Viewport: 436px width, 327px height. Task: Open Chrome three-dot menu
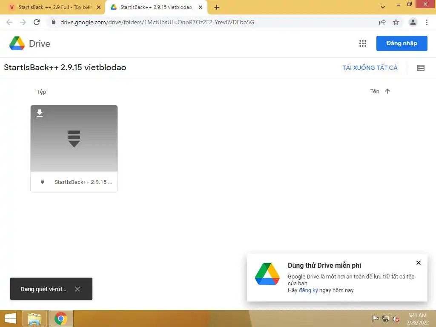pos(427,22)
